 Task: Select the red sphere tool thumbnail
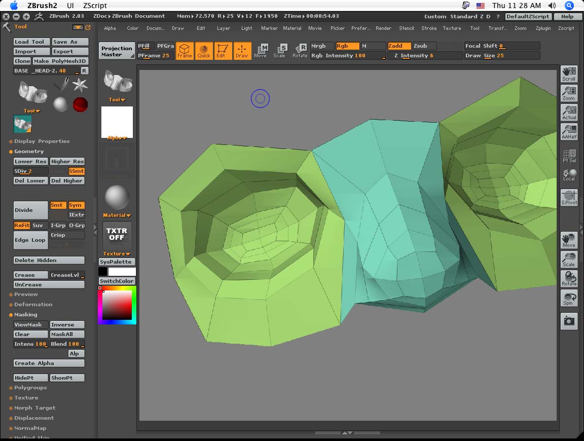pos(80,104)
